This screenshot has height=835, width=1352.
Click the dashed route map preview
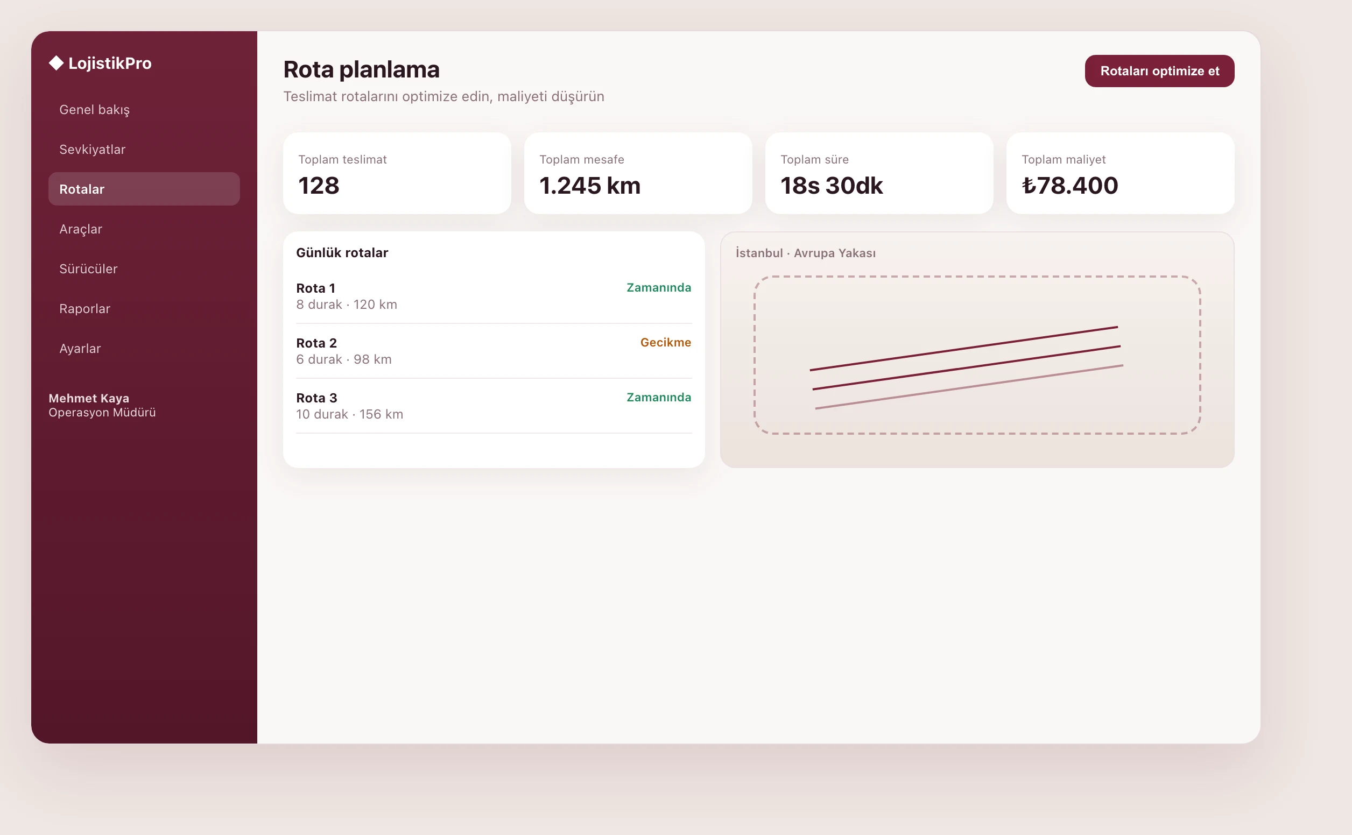977,355
